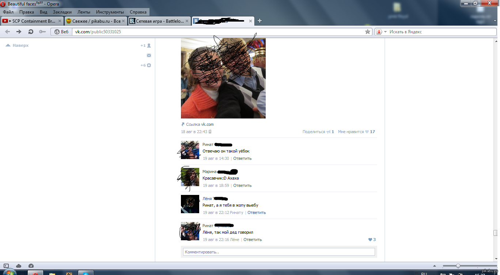Open the Вид menu
The width and height of the screenshot is (500, 275).
(43, 12)
